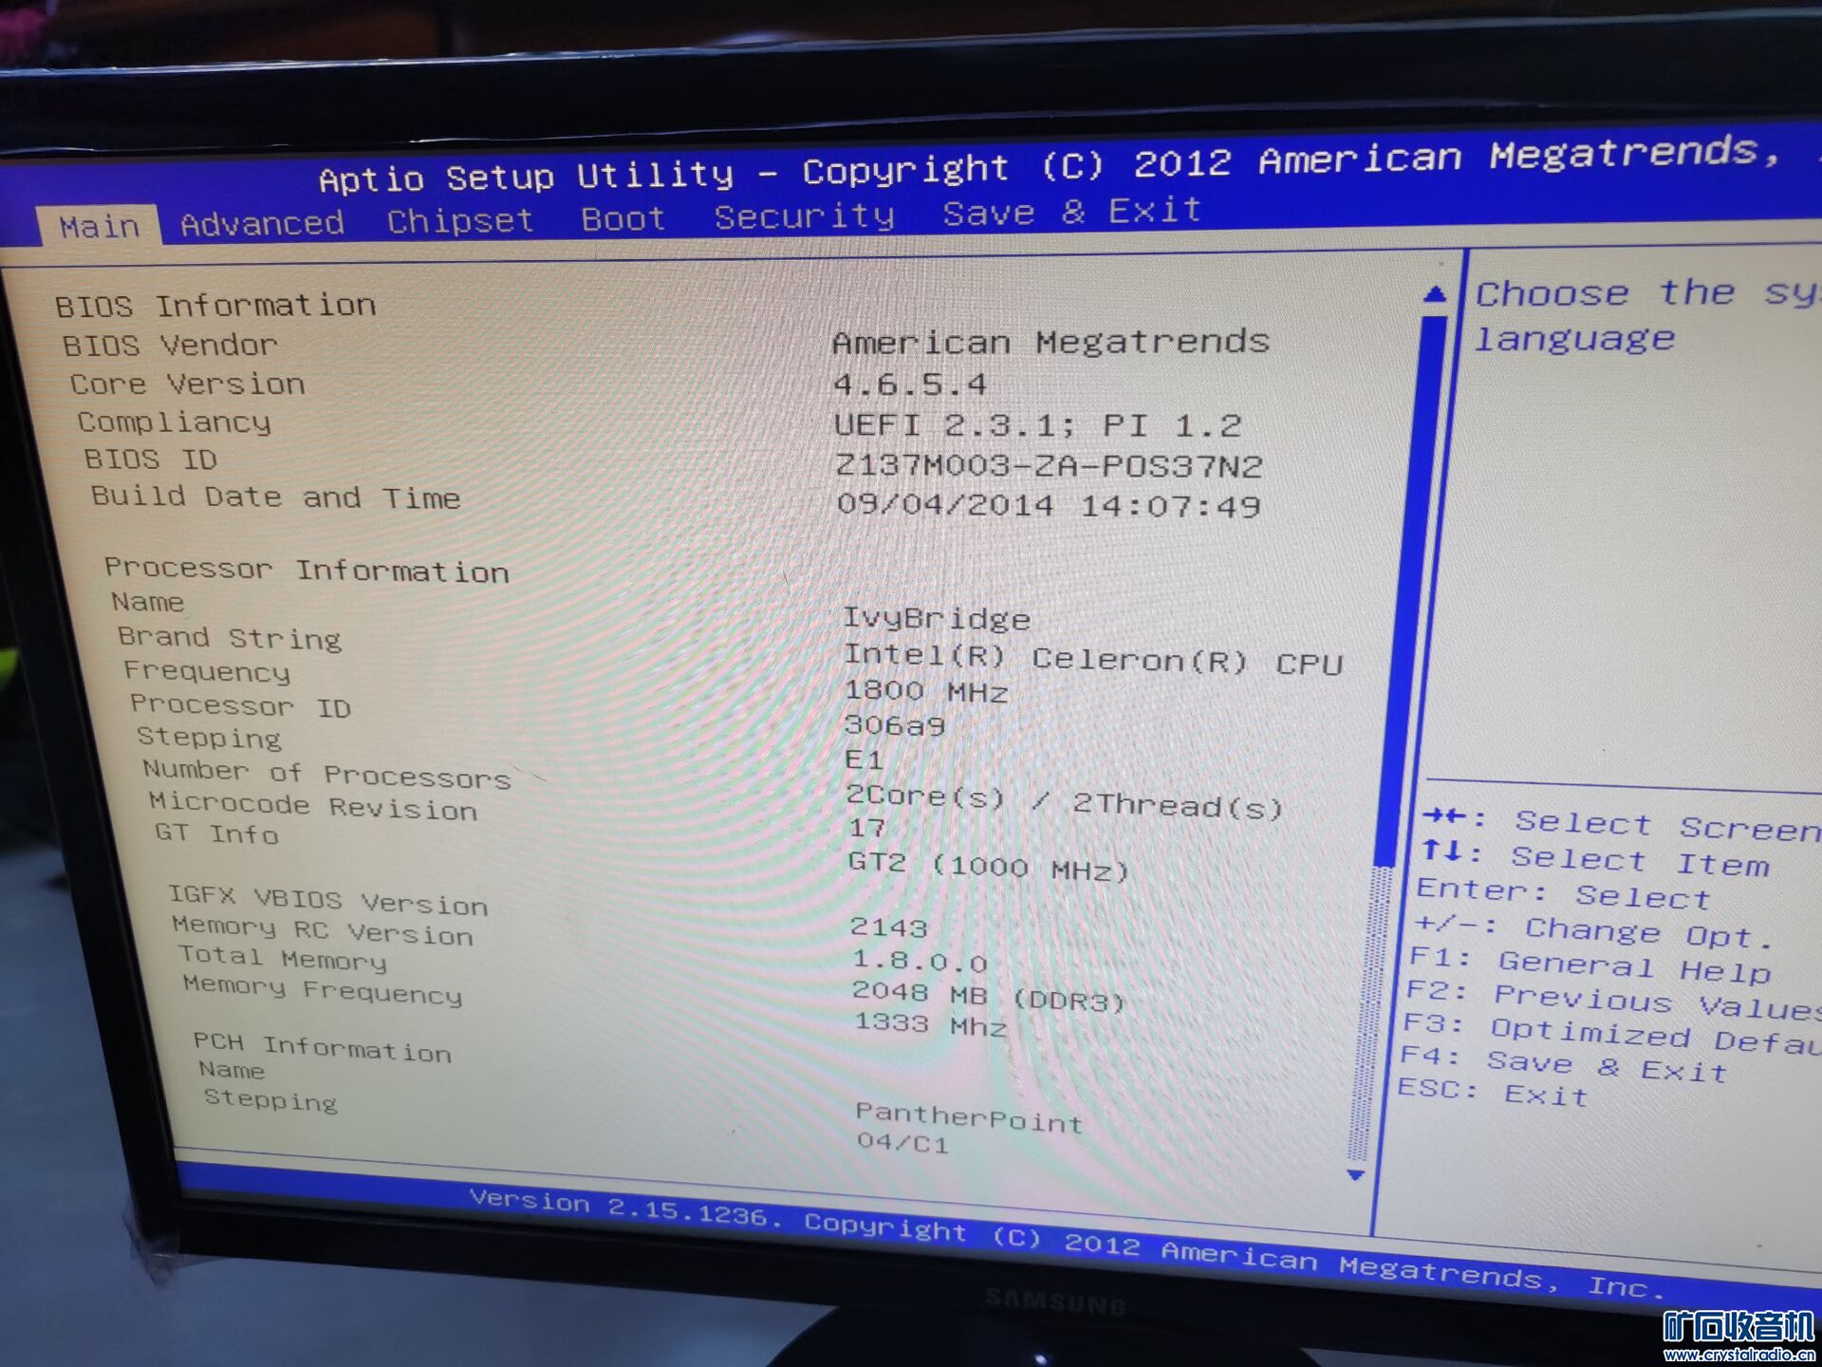Click the processor Stepping value E1
Screen dimensions: 1822x1367
click(x=865, y=760)
